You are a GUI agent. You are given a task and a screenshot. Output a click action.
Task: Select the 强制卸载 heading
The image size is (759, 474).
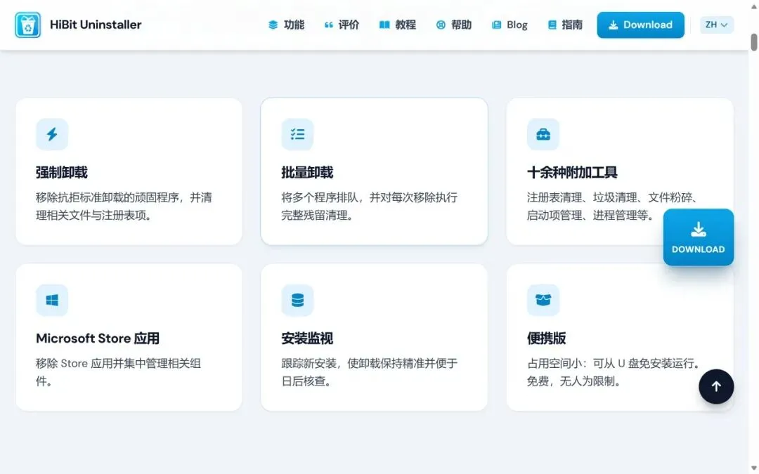[61, 172]
